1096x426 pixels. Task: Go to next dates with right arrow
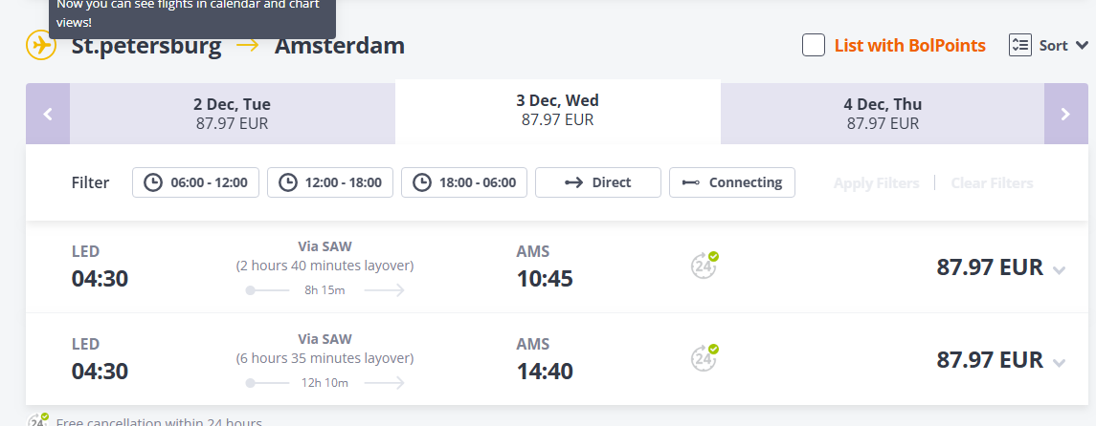click(1065, 114)
